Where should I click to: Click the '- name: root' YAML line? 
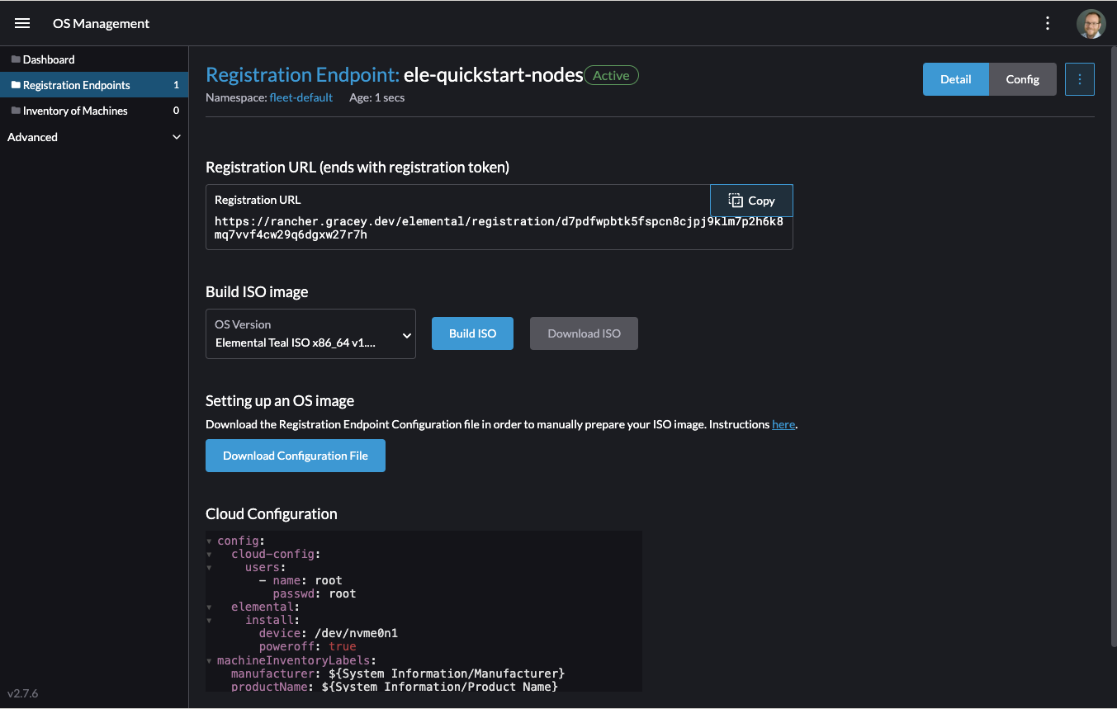(x=301, y=580)
